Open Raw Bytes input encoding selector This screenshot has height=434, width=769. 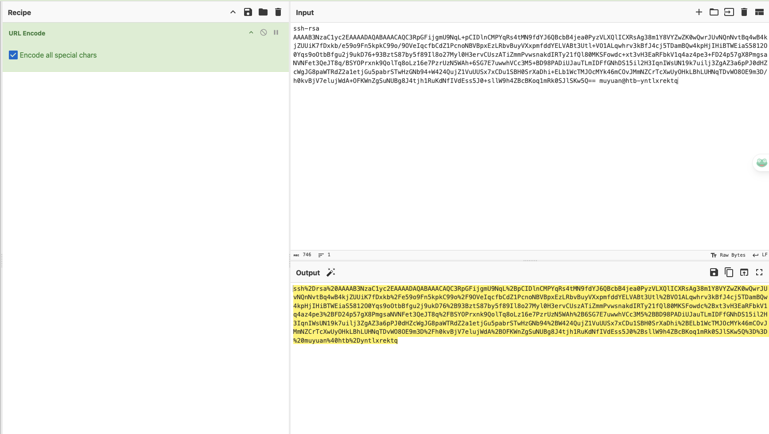tap(728, 255)
